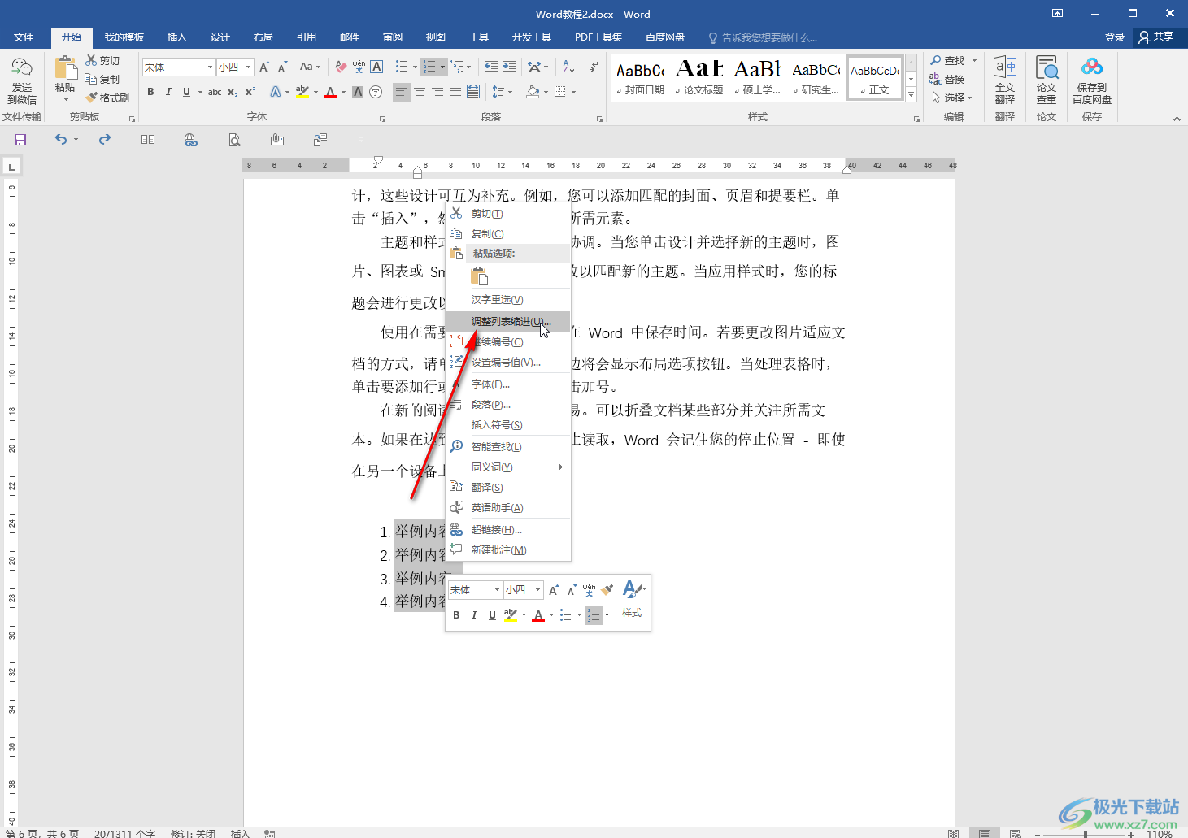Click the decrease indent icon
Screen dimensions: 1188x838
tap(491, 67)
